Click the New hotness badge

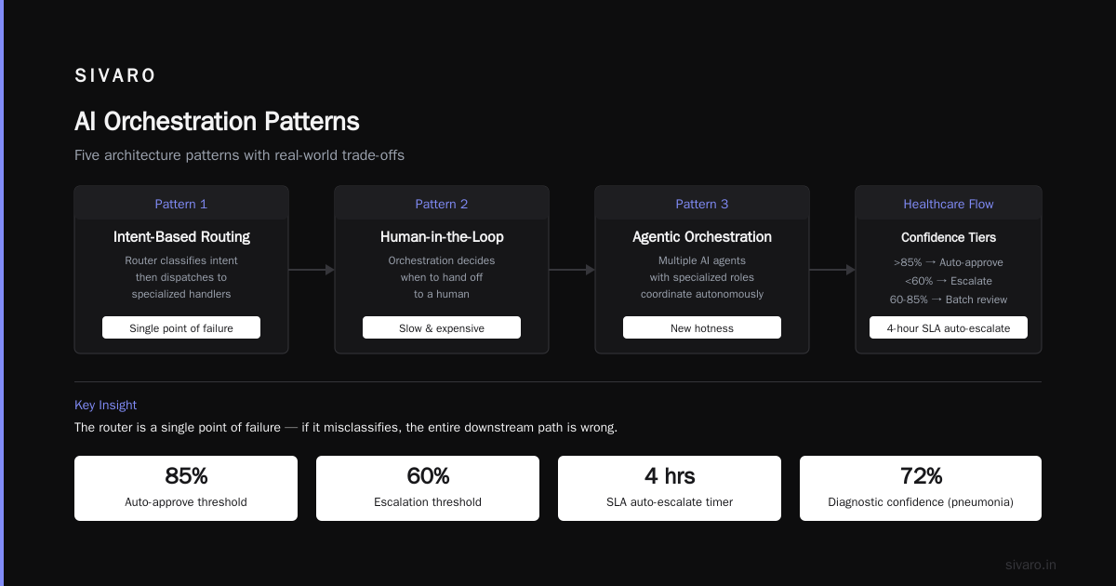pyautogui.click(x=702, y=327)
